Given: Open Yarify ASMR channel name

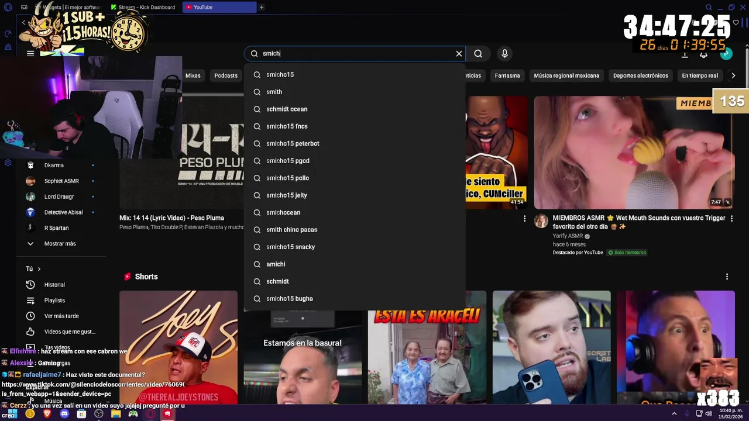Looking at the screenshot, I should tap(568, 236).
